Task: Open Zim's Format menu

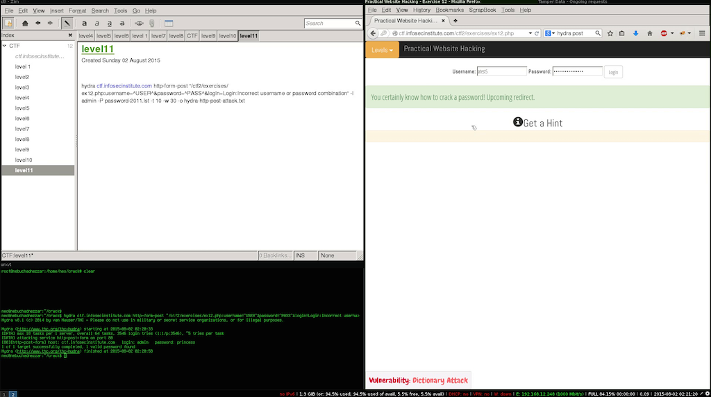Action: click(x=78, y=10)
